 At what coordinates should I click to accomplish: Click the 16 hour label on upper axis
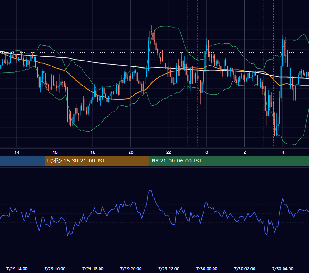[x=55, y=152]
